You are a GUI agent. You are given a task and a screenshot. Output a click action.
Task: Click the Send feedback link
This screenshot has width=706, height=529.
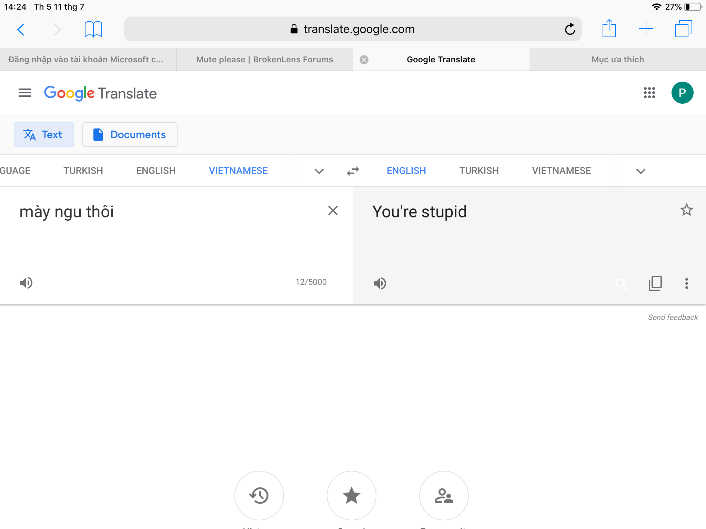coord(673,317)
